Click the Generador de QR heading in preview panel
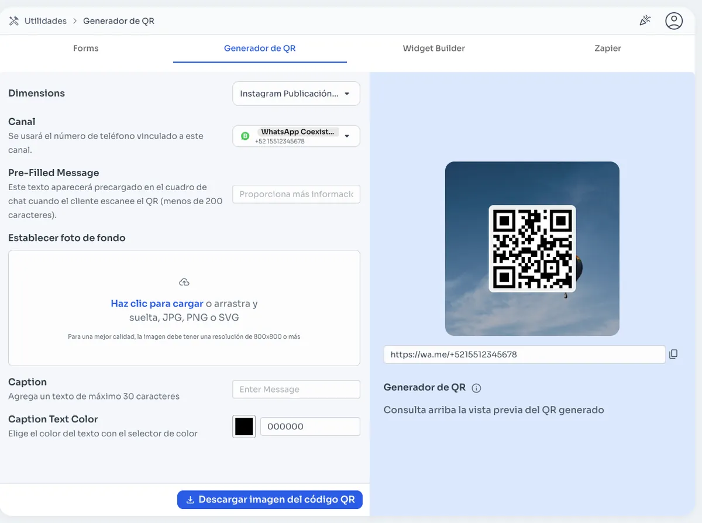Viewport: 702px width, 523px height. click(x=425, y=387)
